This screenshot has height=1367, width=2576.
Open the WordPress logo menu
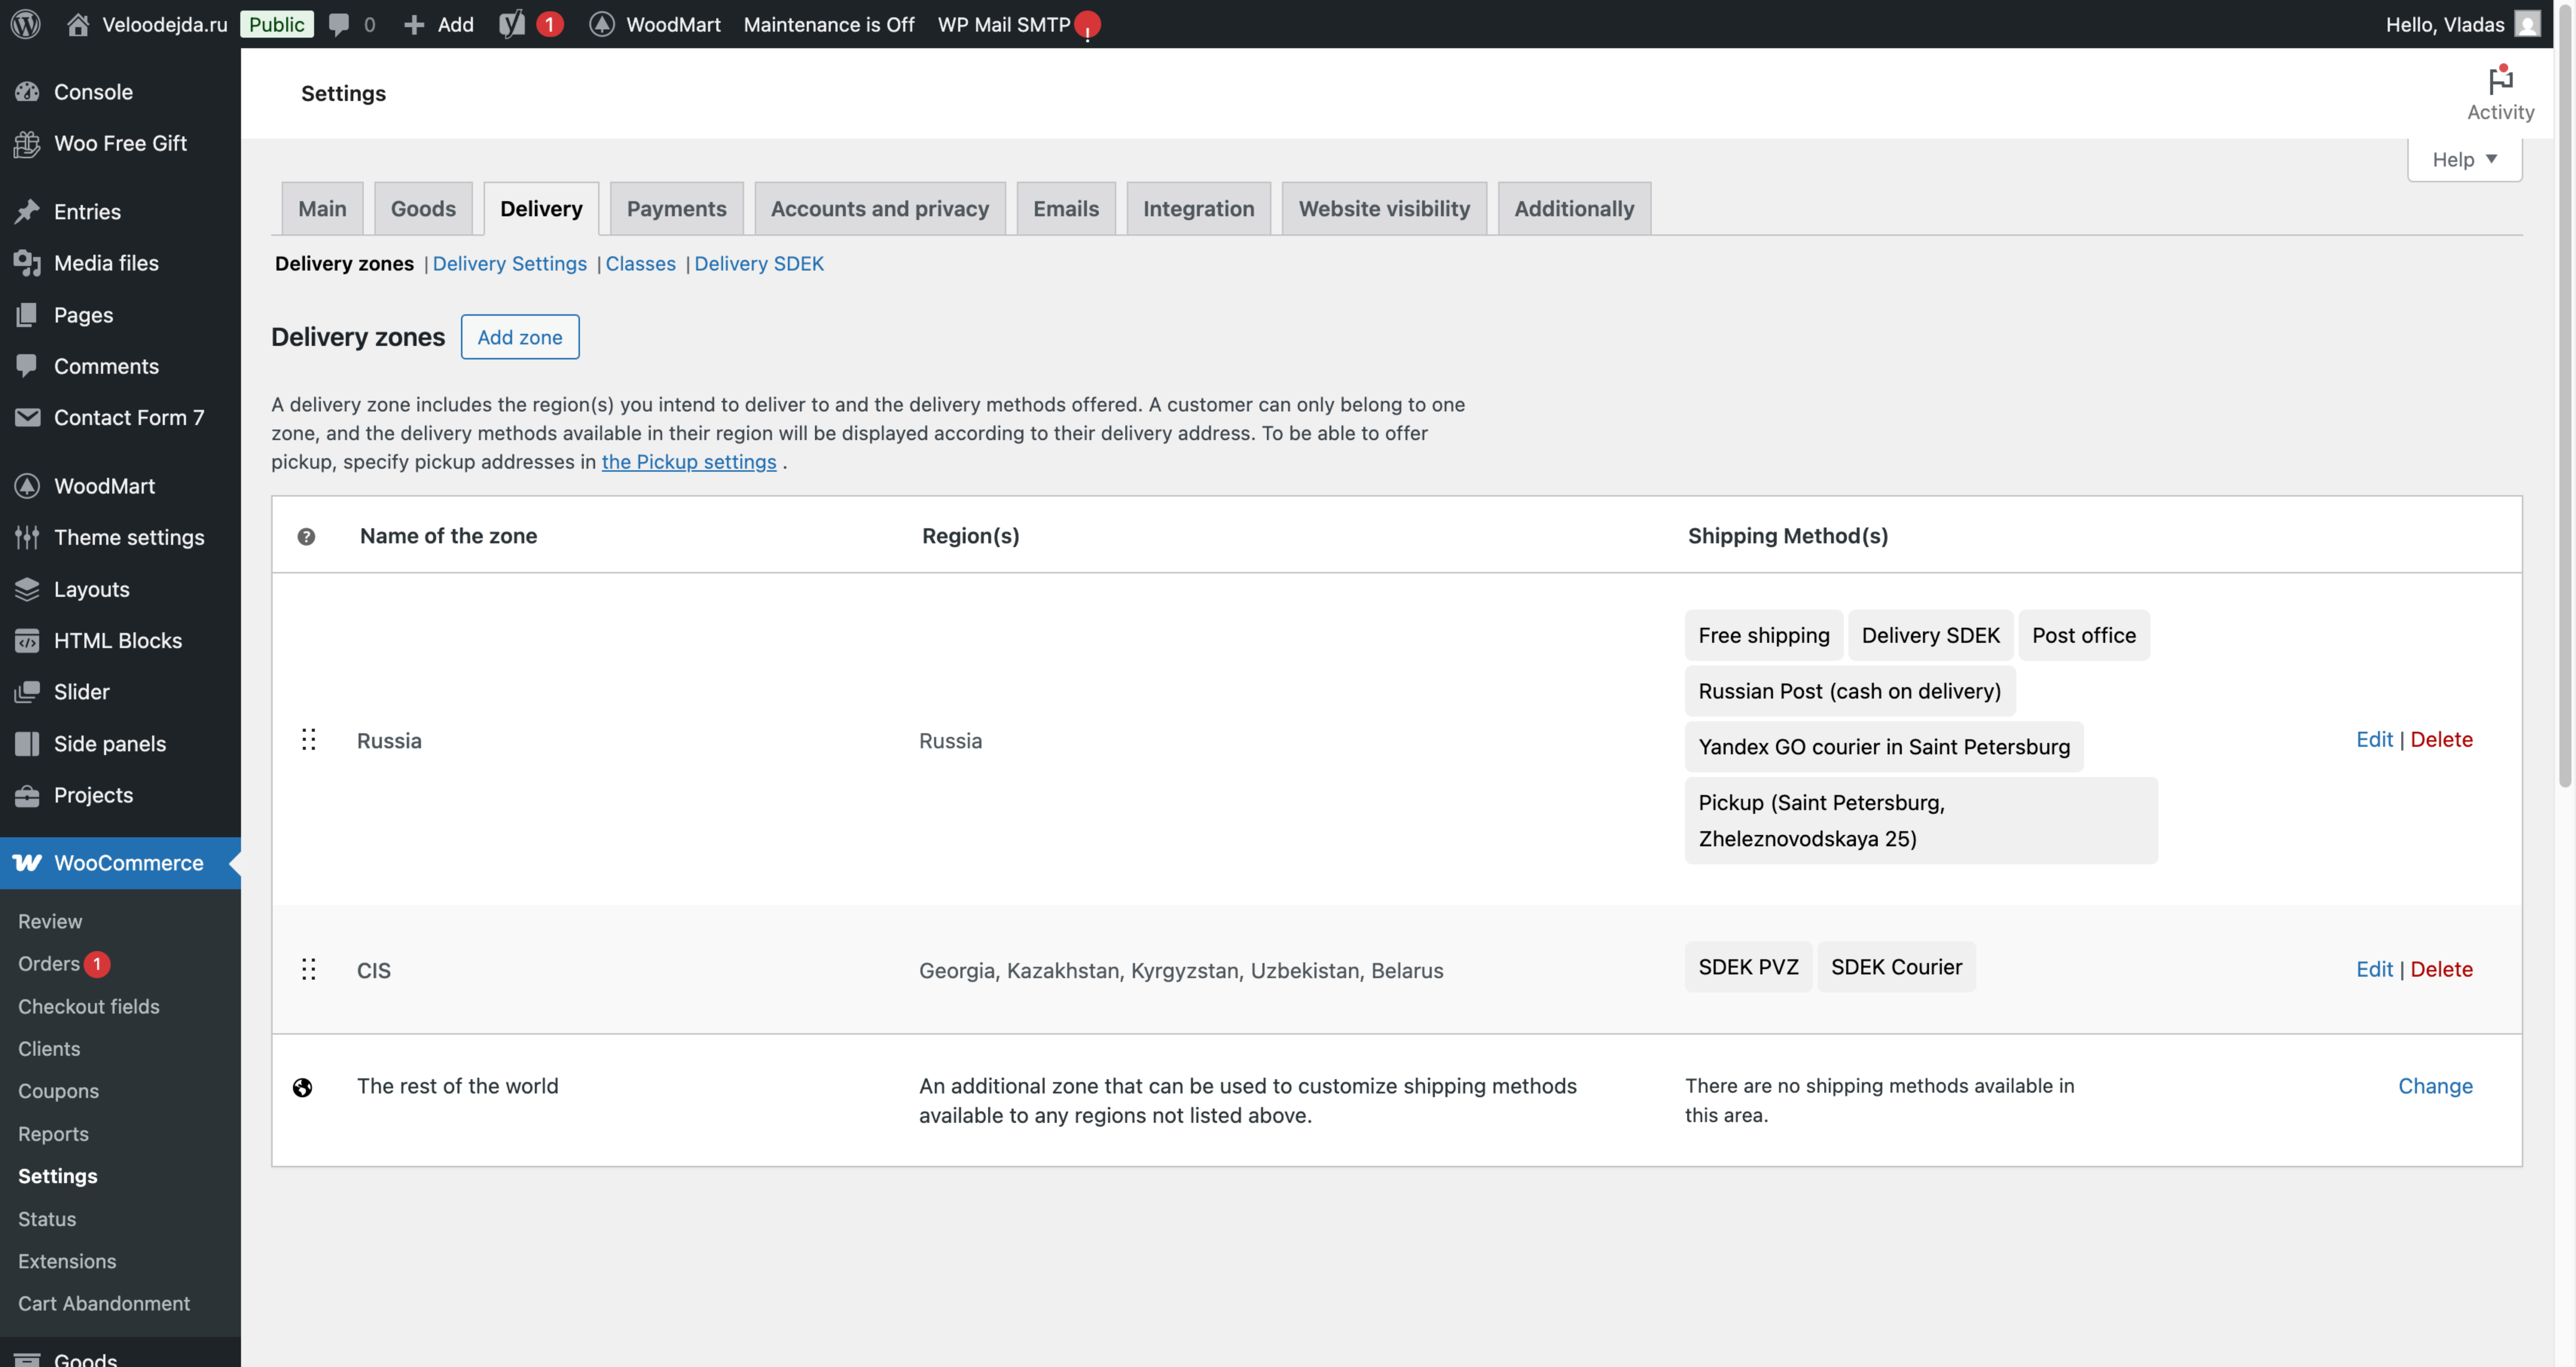(26, 24)
